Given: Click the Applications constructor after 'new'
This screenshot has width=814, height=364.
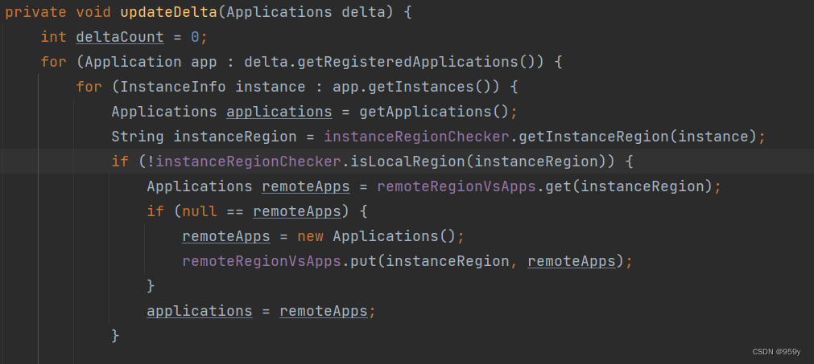Looking at the screenshot, I should coord(385,236).
